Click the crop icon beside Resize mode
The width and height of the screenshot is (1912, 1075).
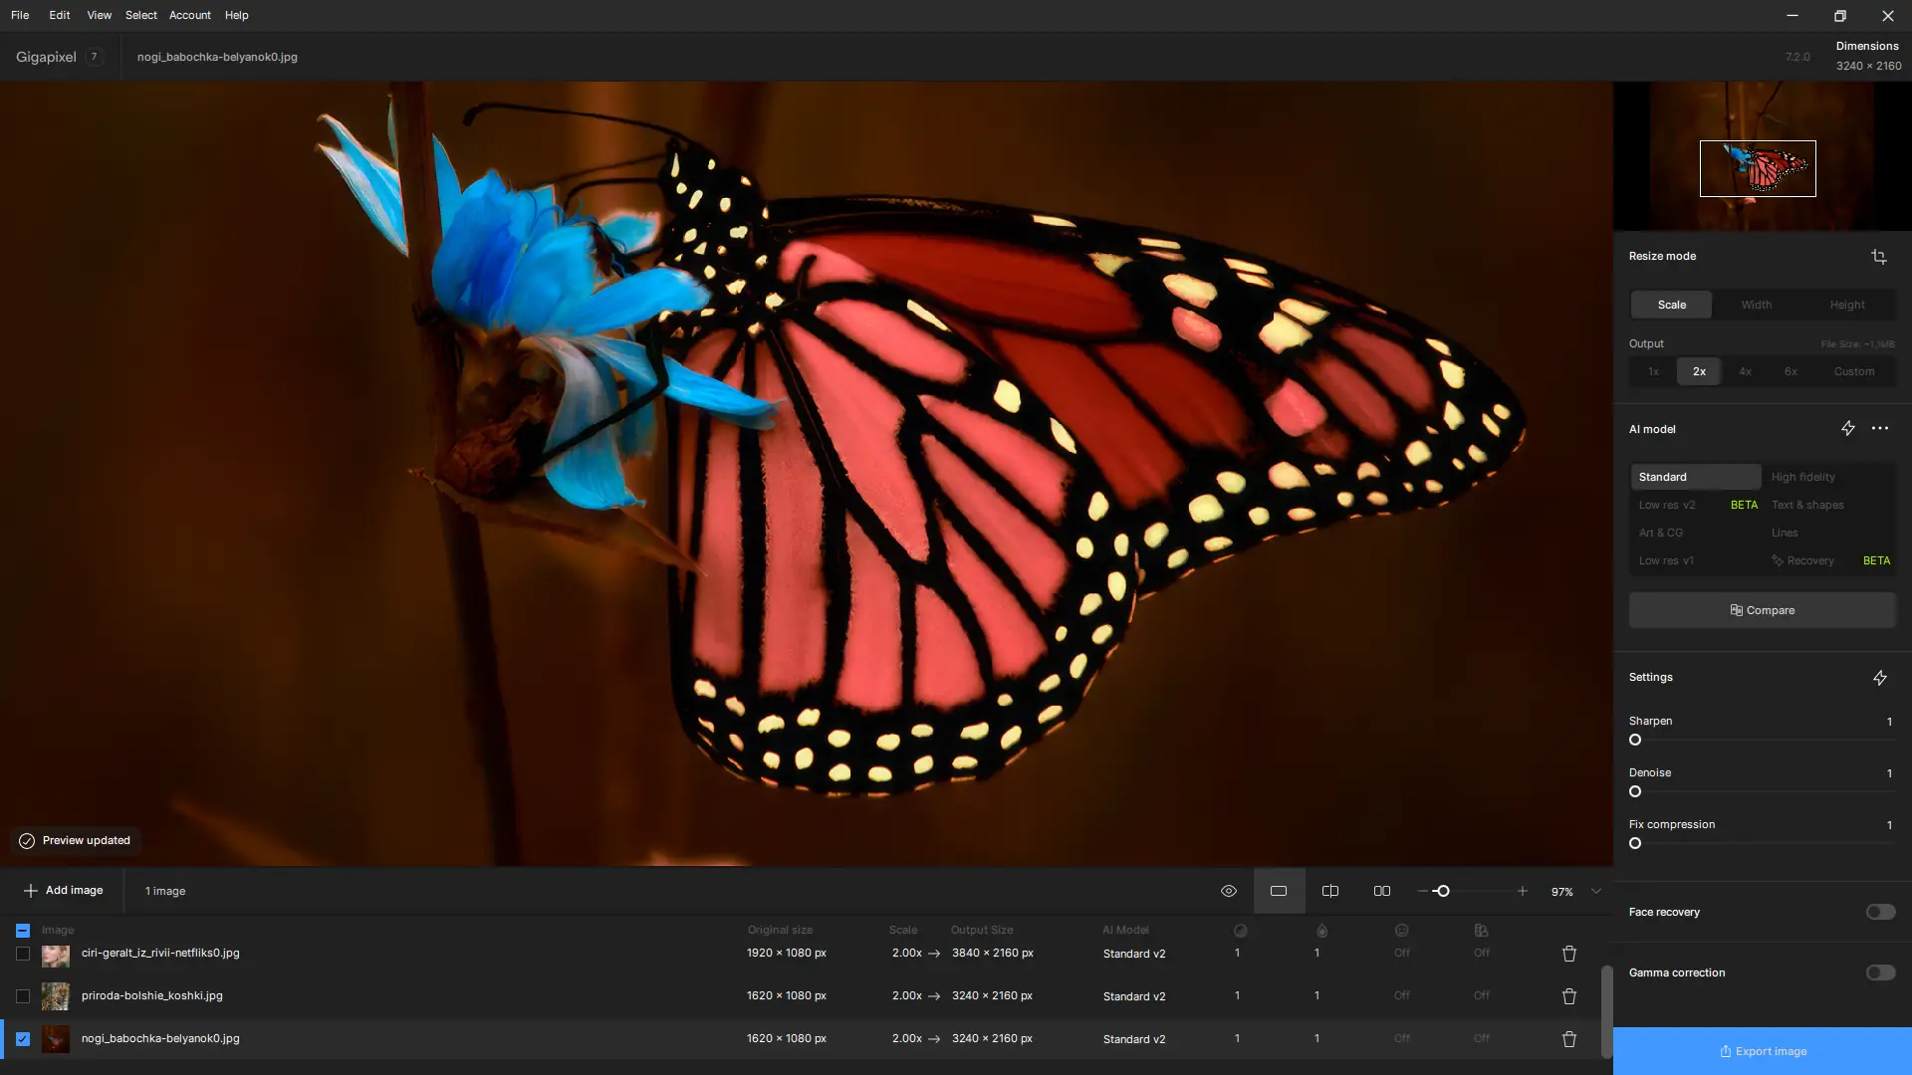coord(1878,257)
